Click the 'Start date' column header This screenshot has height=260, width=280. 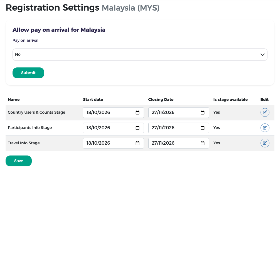tap(93, 99)
